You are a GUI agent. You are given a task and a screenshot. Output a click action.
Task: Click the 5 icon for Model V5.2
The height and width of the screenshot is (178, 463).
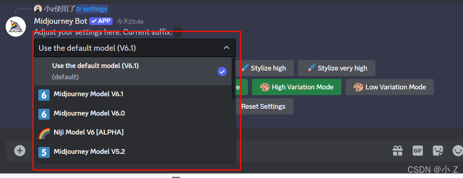[44, 152]
